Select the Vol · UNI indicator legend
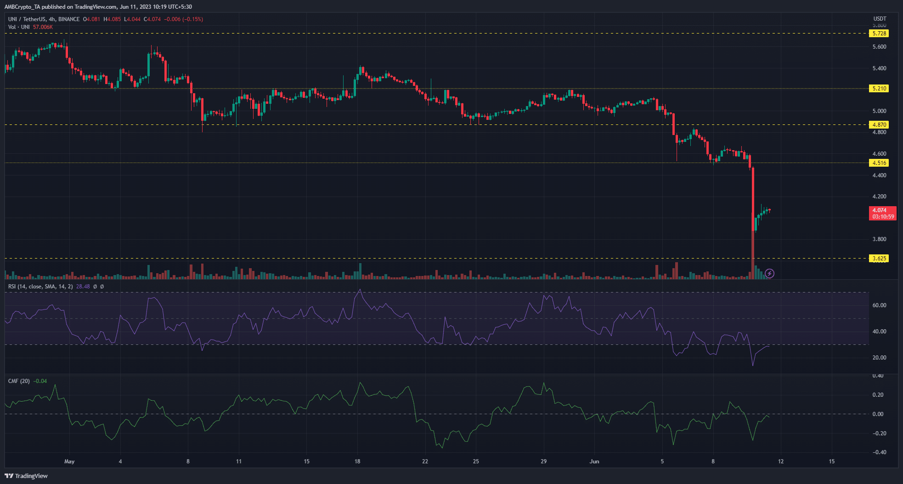903x484 pixels. pos(19,27)
